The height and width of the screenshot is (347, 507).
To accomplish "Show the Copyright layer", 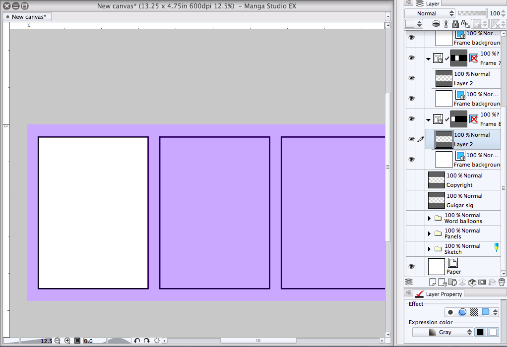I will point(411,180).
